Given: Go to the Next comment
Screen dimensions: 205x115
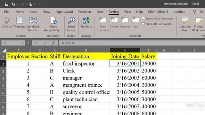Looking at the screenshot, I should click(135, 22).
